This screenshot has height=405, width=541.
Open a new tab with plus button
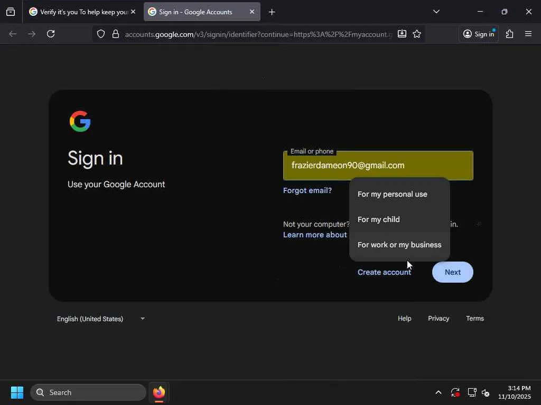[272, 12]
